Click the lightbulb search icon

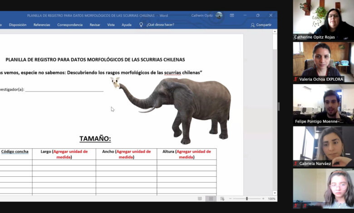tap(141, 25)
